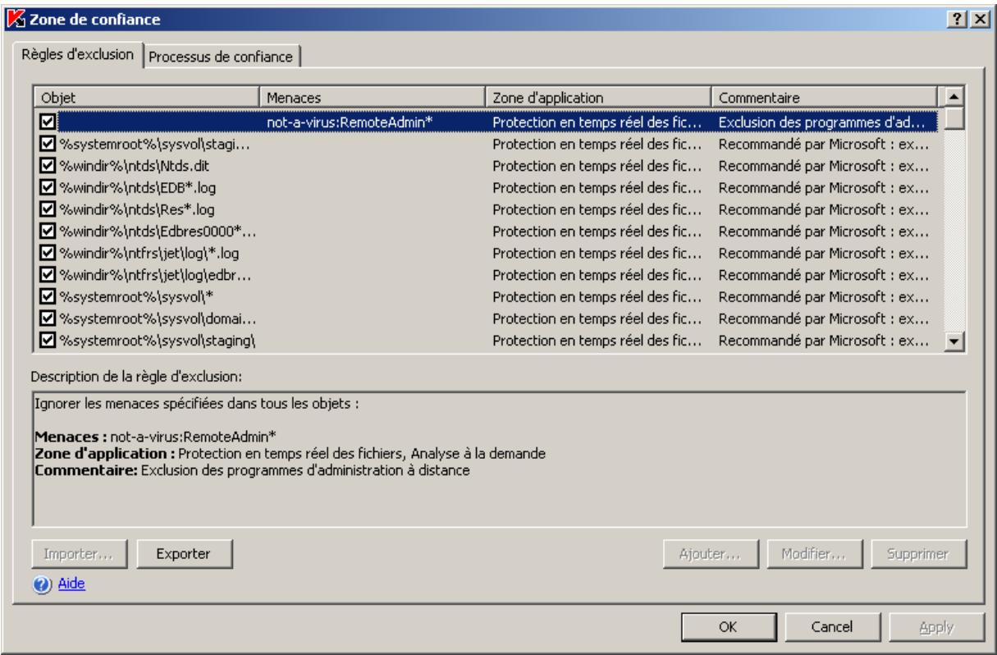Open the Aide help link

71,584
